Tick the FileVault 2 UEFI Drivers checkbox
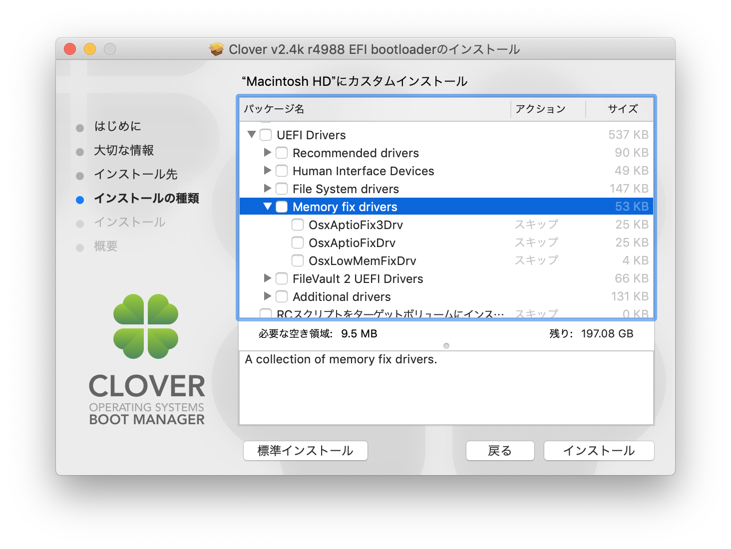 282,278
